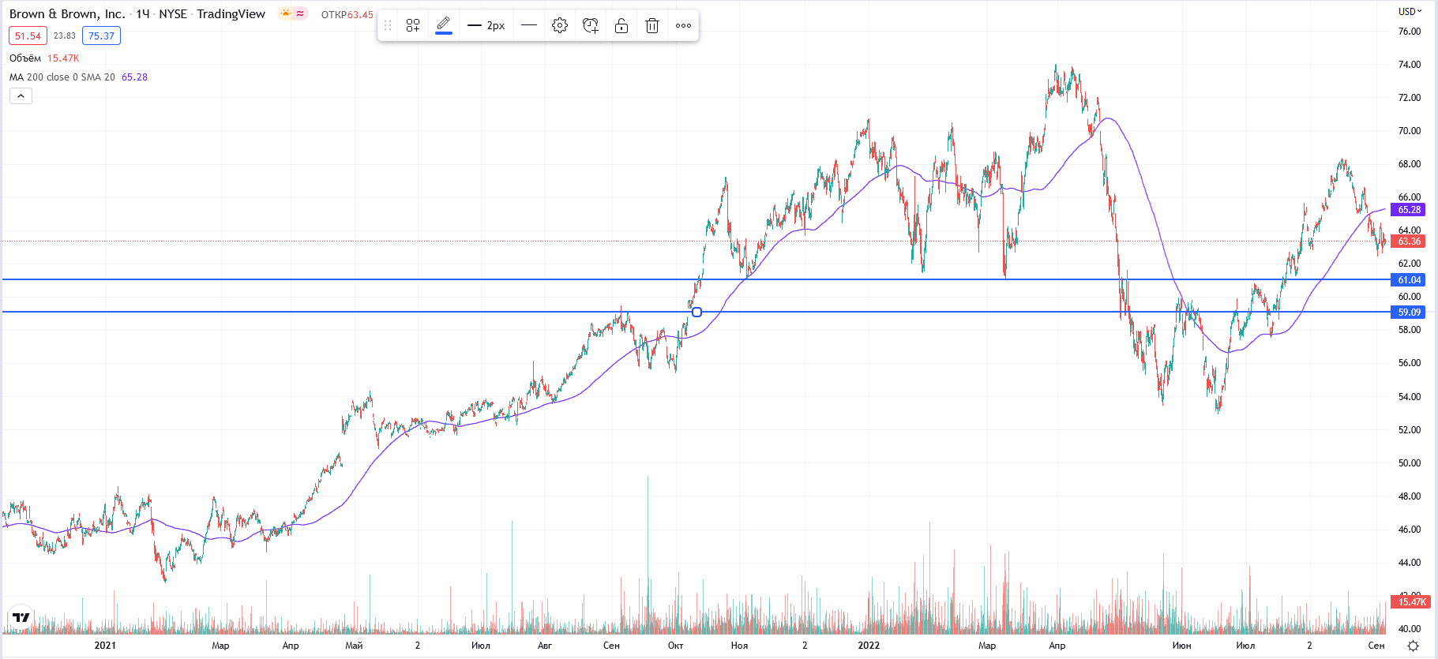Select the horizontal line's anchor point handle
The image size is (1438, 659).
pyautogui.click(x=696, y=313)
